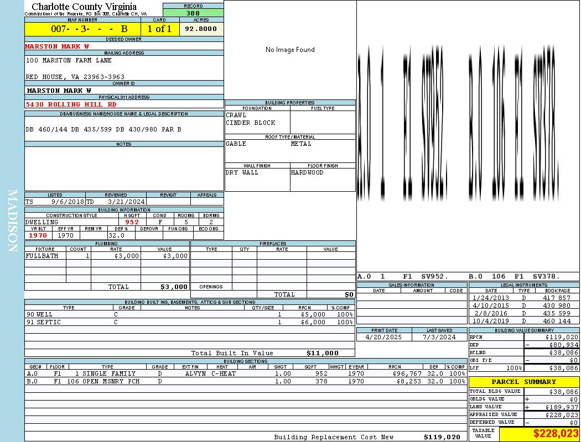Viewport: 581px width, 442px height.
Task: Click the GABLE roof type value
Action: click(236, 144)
